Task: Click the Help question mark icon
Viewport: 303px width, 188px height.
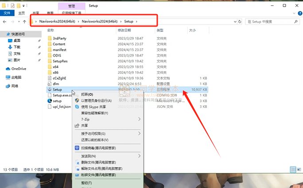Action: coord(299,13)
